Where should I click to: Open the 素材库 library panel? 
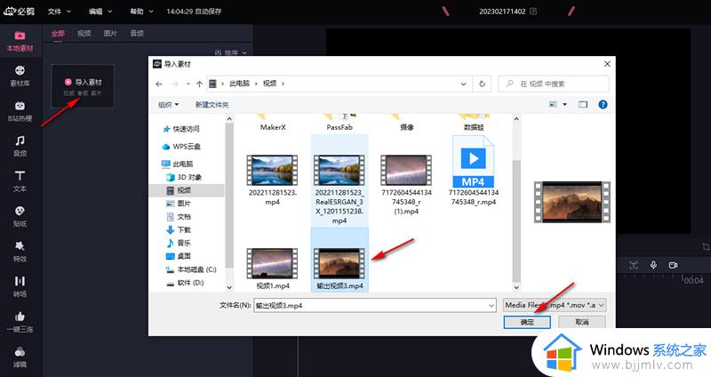coord(20,76)
